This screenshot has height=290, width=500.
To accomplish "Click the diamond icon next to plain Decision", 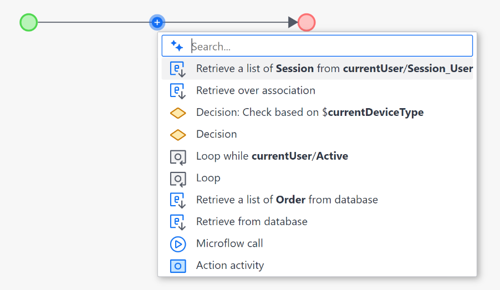I will click(177, 135).
